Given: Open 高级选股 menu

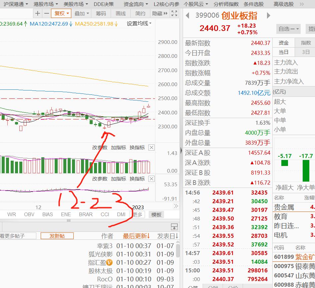Looking at the screenshot, I should (284, 4).
